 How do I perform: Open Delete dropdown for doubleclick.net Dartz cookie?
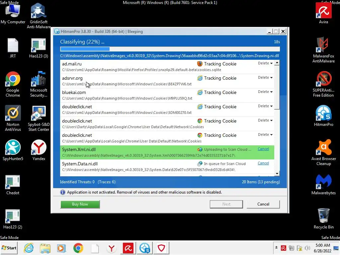[x=265, y=120]
